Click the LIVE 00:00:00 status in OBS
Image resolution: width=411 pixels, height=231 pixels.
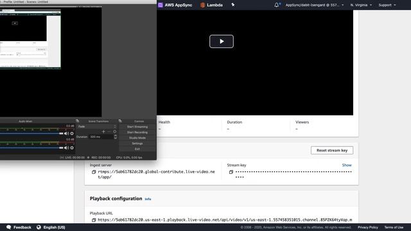click(73, 158)
